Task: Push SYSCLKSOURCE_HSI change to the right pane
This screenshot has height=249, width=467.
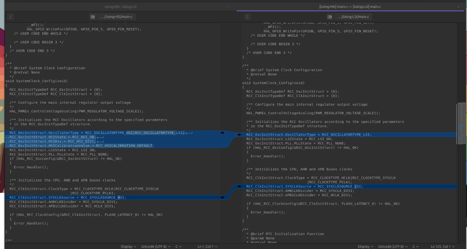Action: (x=222, y=197)
